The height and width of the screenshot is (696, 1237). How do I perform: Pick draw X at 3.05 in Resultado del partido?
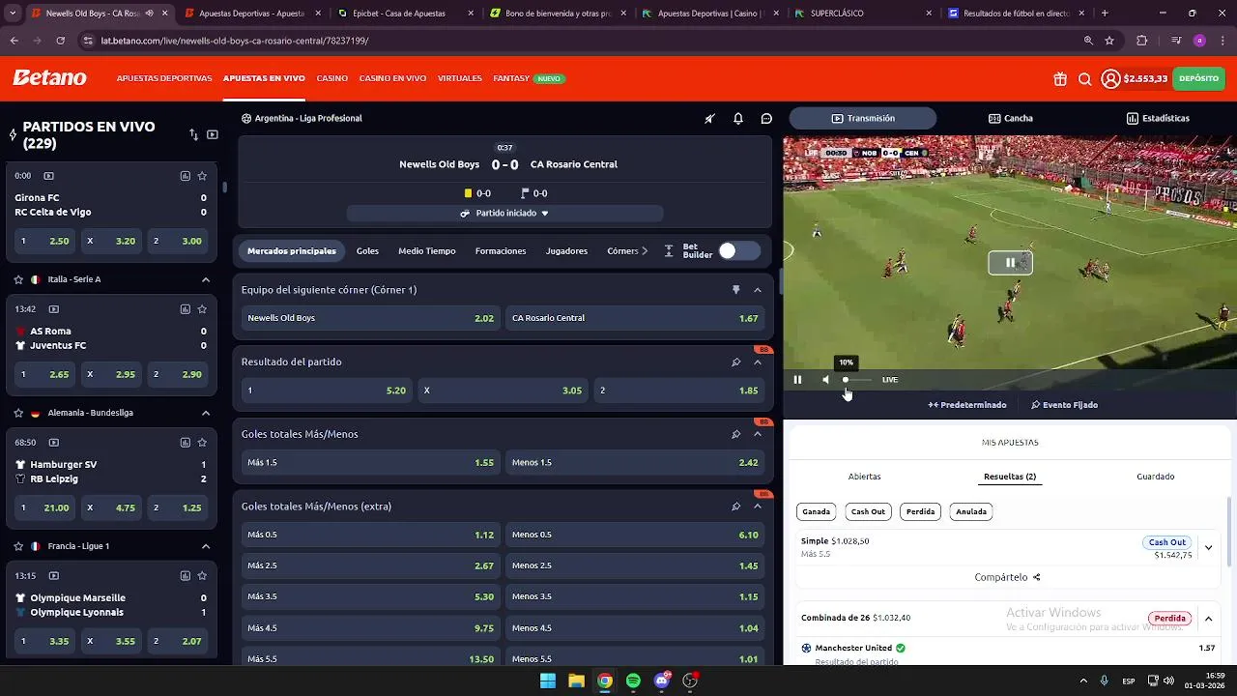(x=503, y=391)
